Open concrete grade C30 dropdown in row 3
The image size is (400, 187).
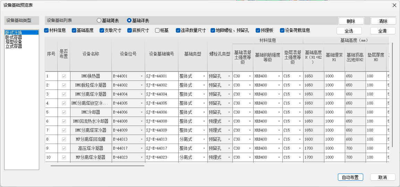(x=250, y=94)
